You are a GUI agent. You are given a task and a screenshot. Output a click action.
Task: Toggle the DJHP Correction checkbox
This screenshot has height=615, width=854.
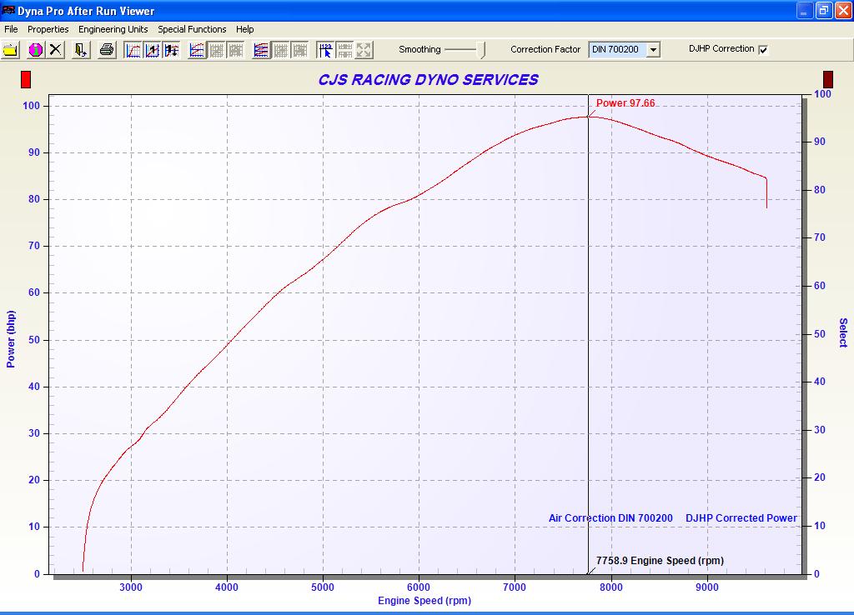[764, 49]
